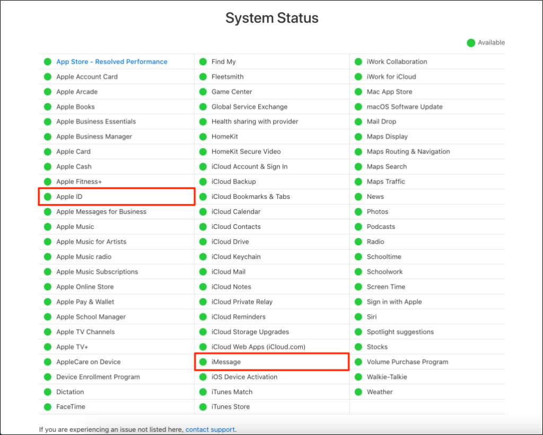543x435 pixels.
Task: Click Health sharing with provider entry
Action: click(x=255, y=121)
